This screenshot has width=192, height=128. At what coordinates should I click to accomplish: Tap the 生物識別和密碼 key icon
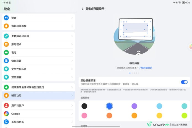pos(6,36)
